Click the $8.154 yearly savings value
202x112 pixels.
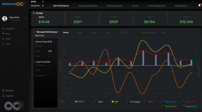(x=149, y=22)
